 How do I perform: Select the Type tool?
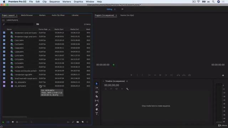tap(97, 114)
